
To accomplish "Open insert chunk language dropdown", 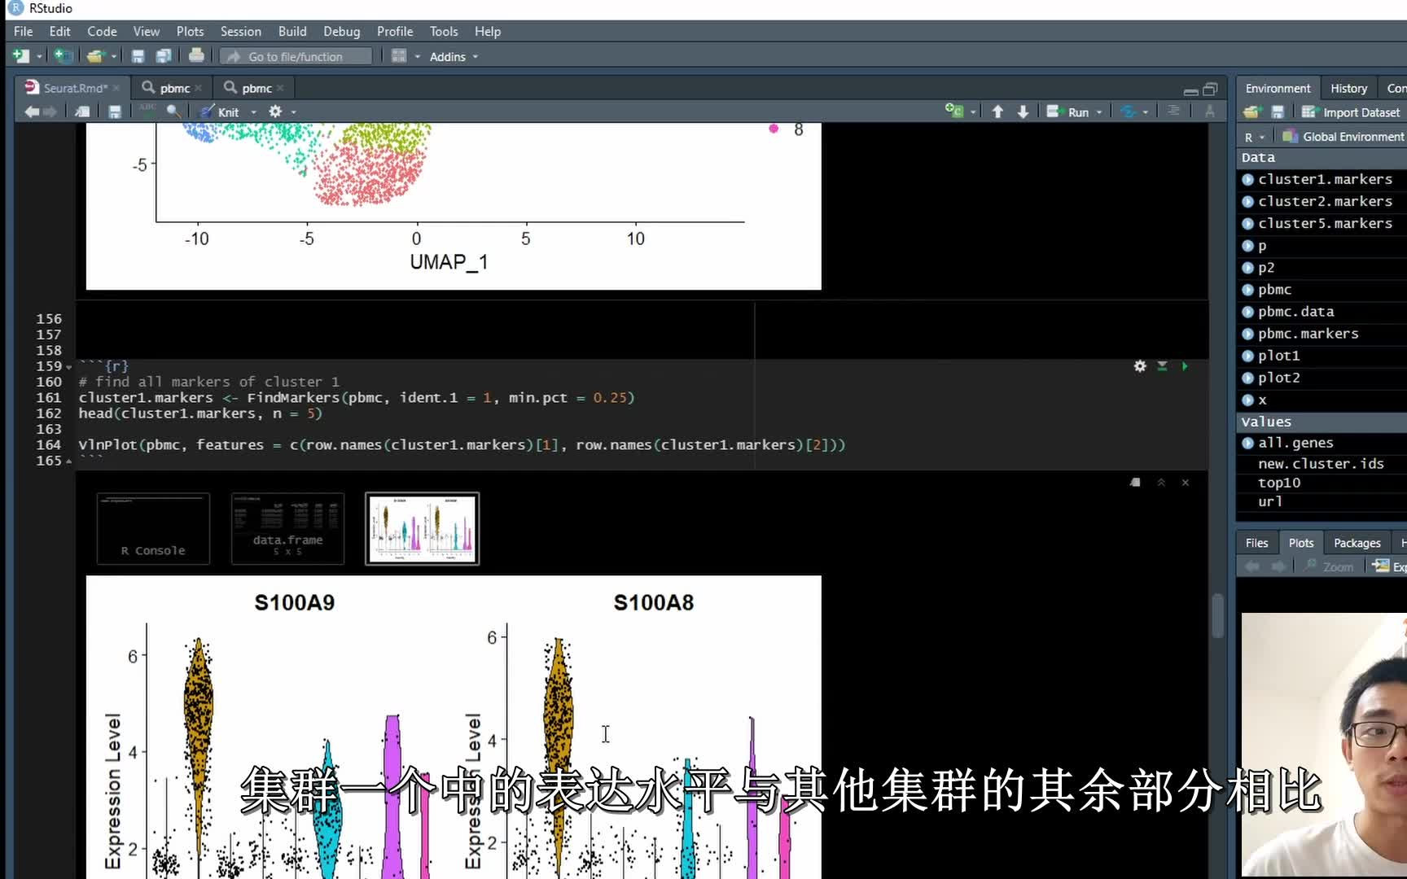I will [x=973, y=112].
